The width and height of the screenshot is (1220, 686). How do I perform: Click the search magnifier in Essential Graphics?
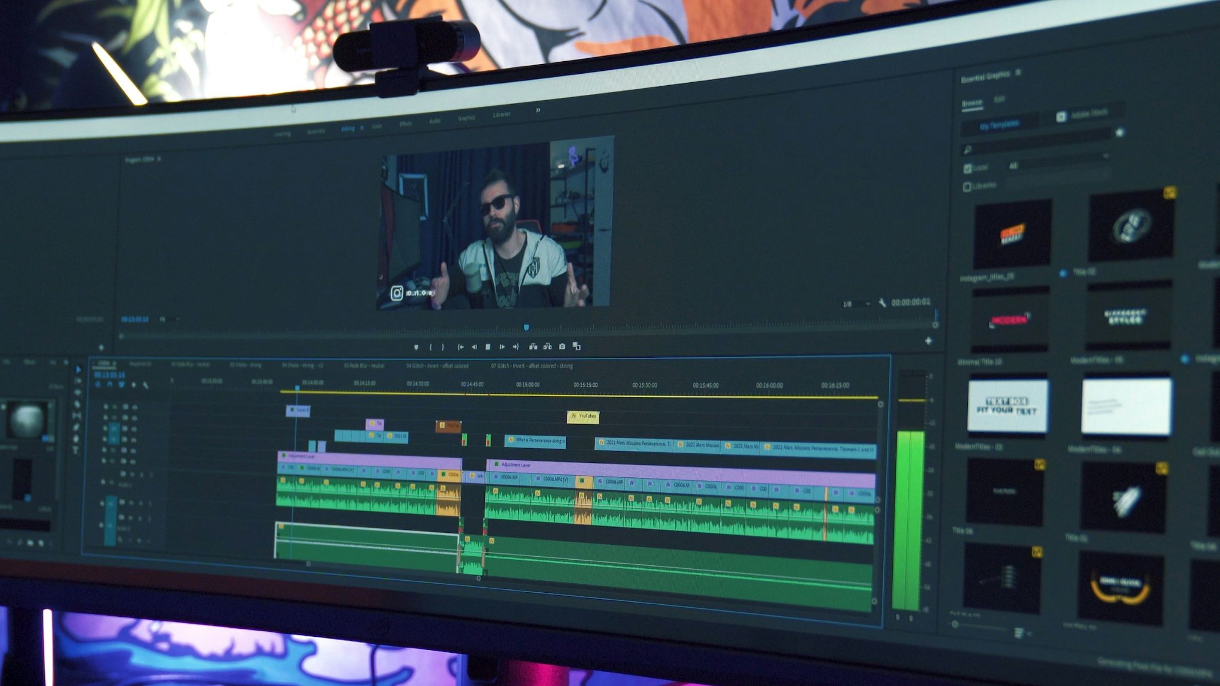pos(968,150)
